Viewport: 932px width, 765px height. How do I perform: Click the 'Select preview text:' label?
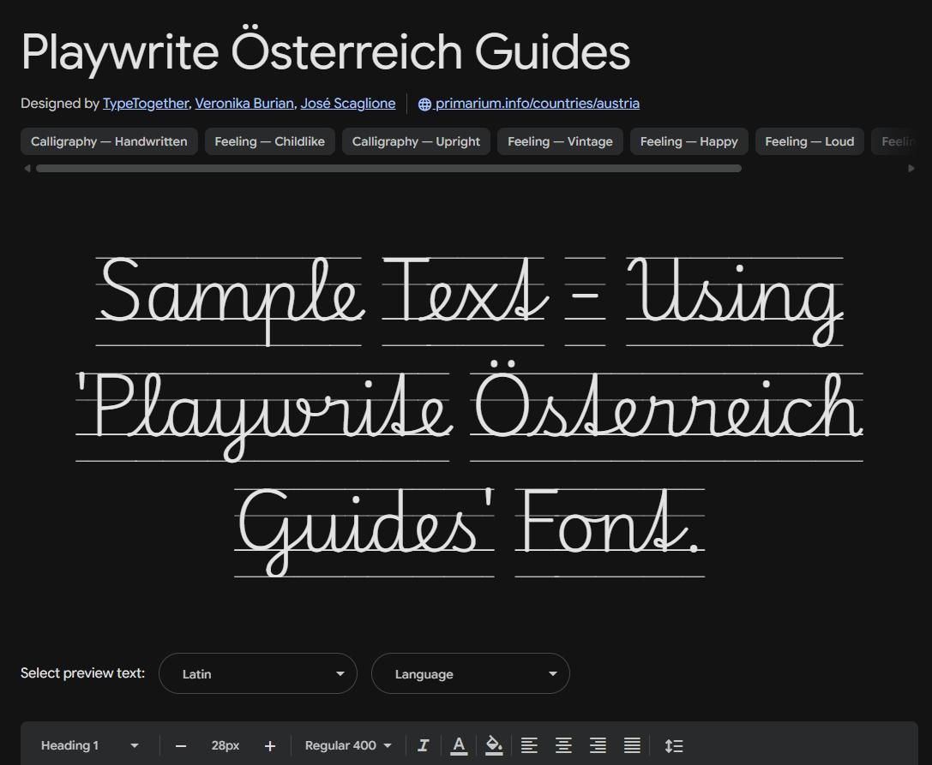click(x=82, y=673)
